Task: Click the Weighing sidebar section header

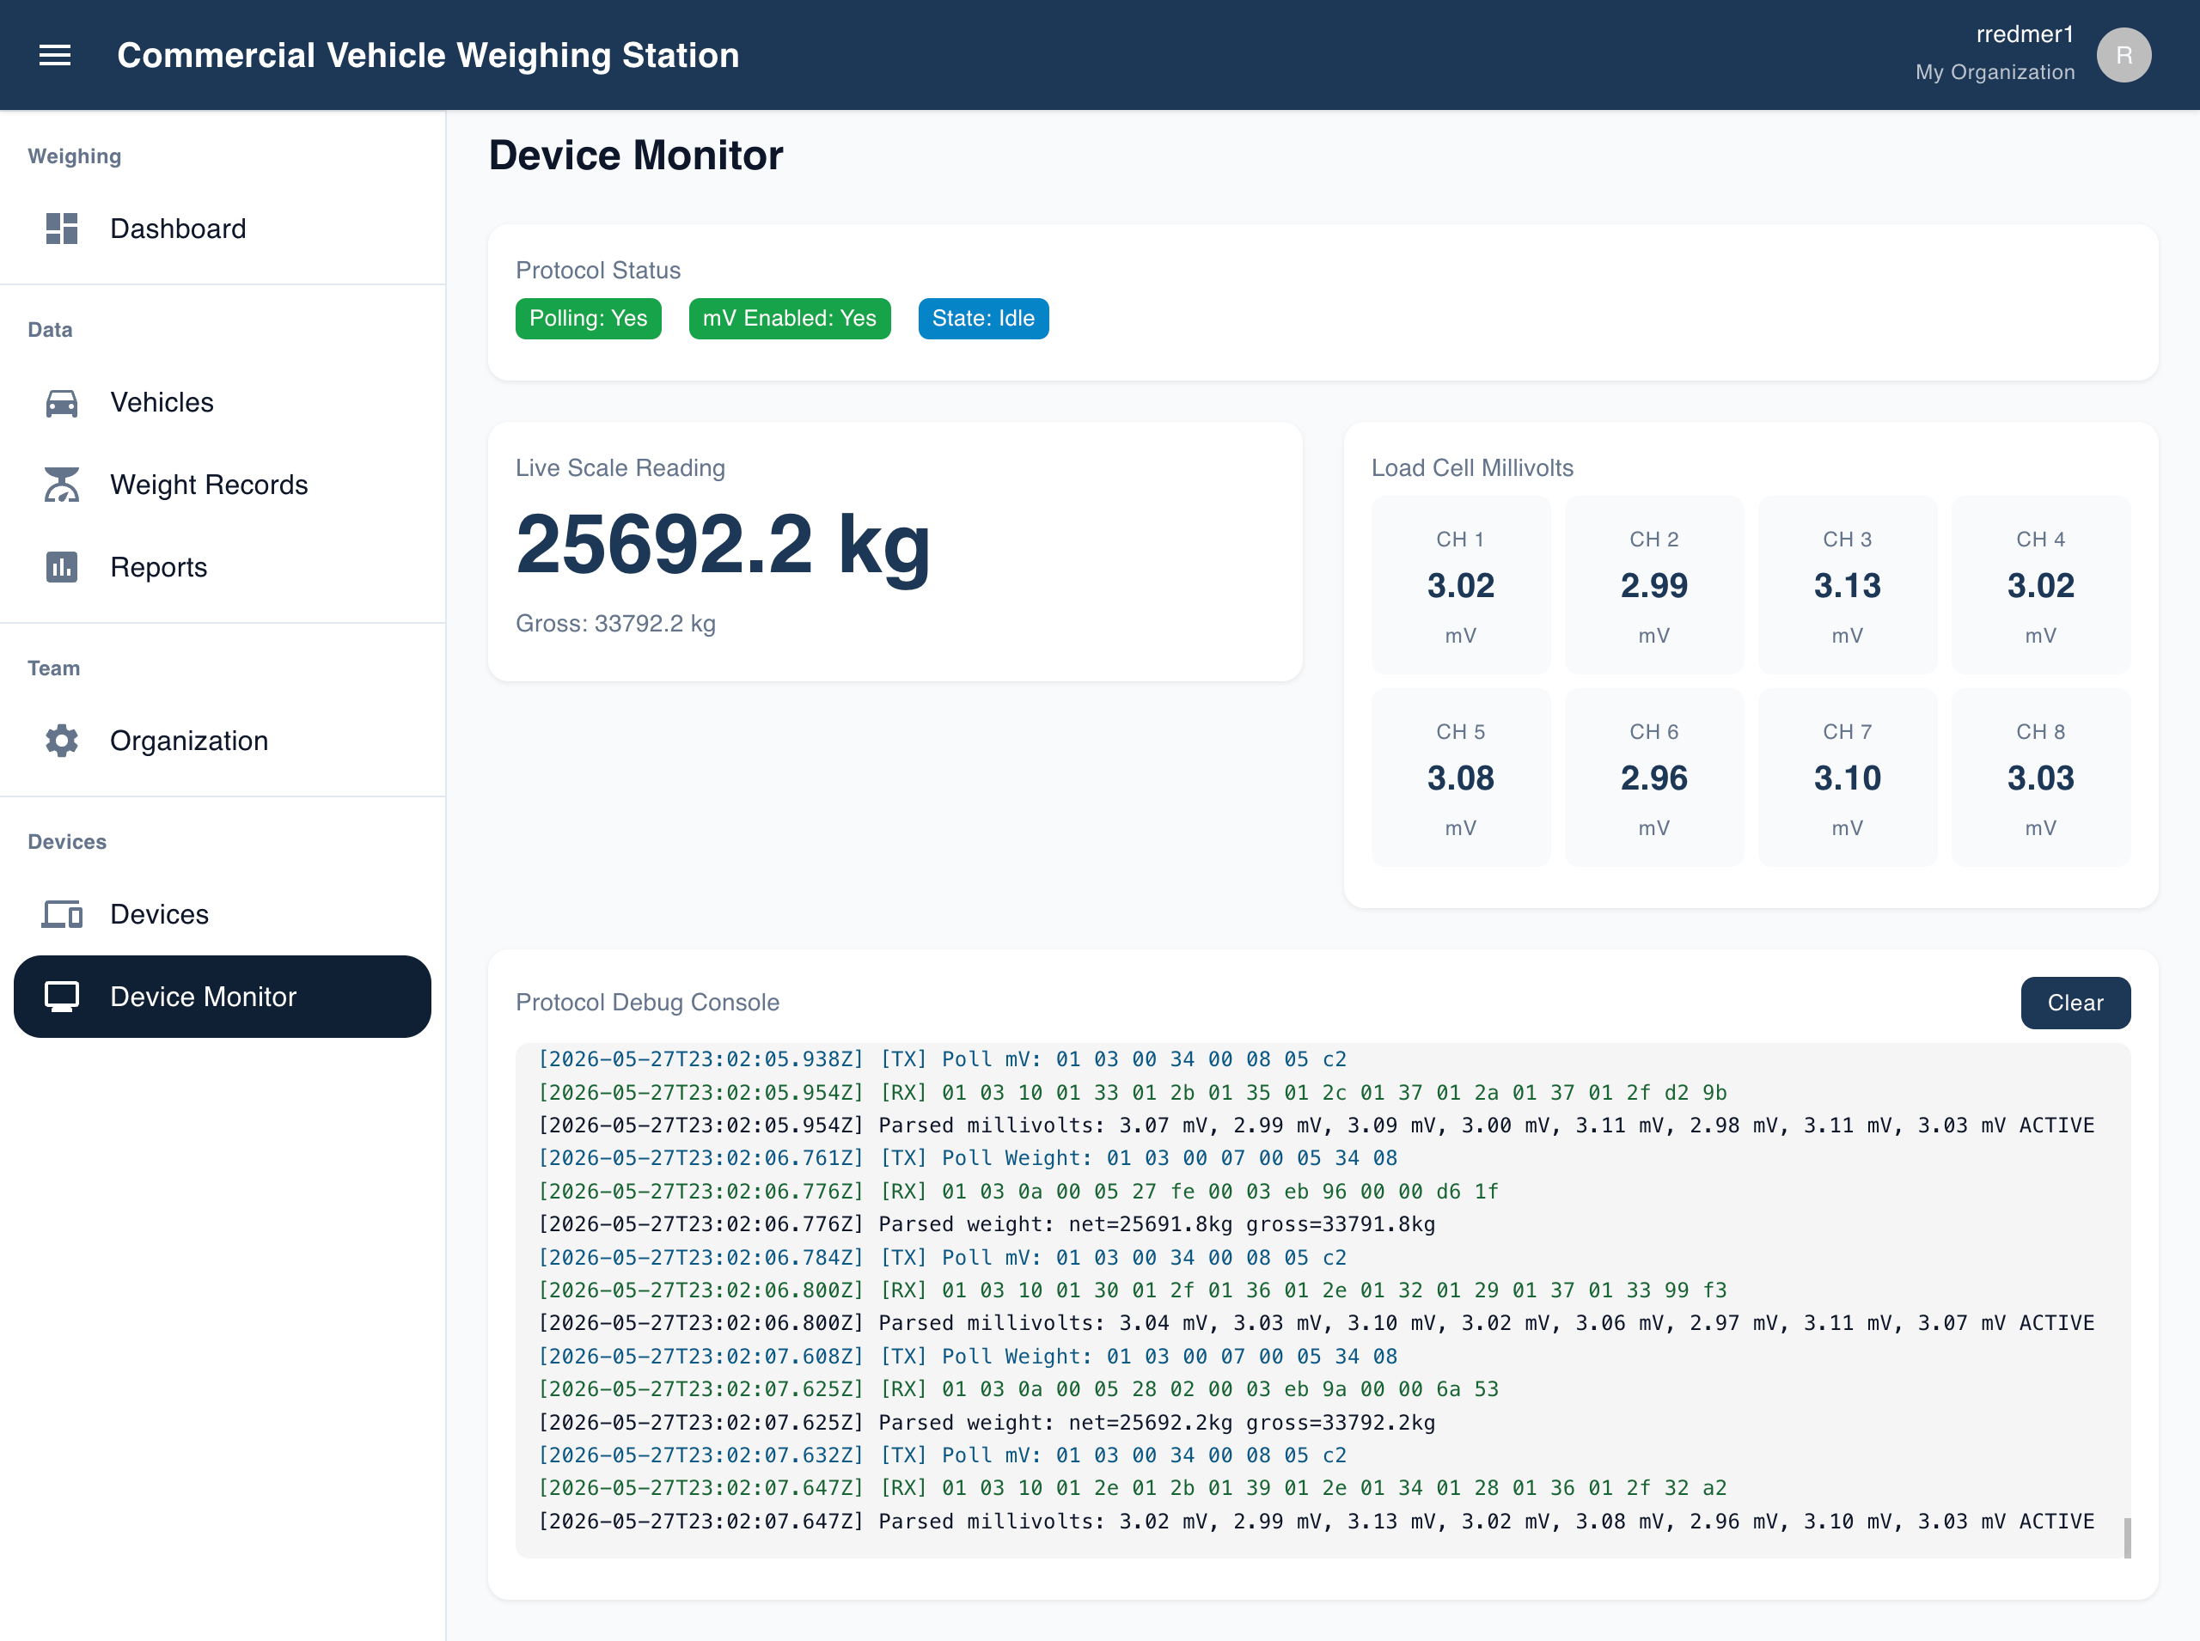Action: click(75, 156)
